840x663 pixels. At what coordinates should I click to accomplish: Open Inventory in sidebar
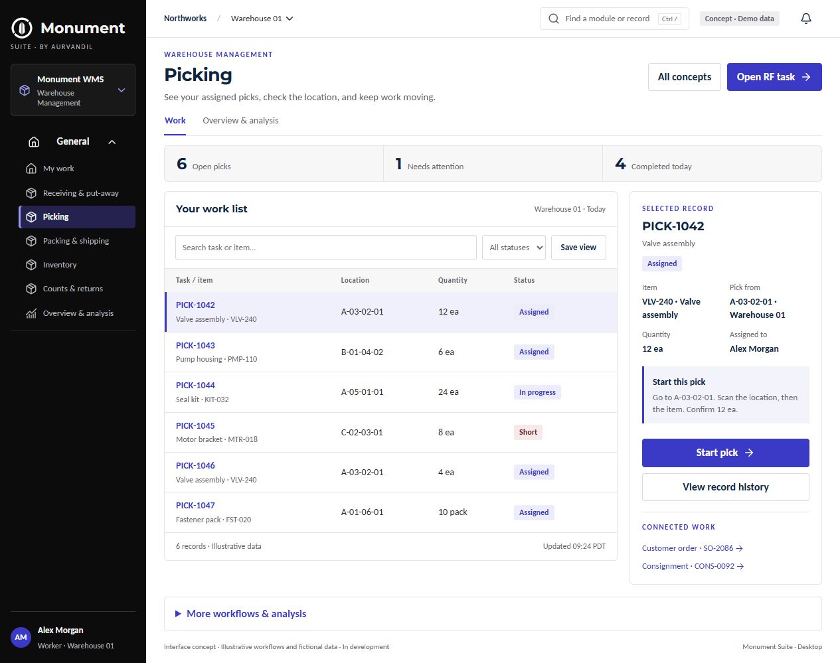(77, 265)
